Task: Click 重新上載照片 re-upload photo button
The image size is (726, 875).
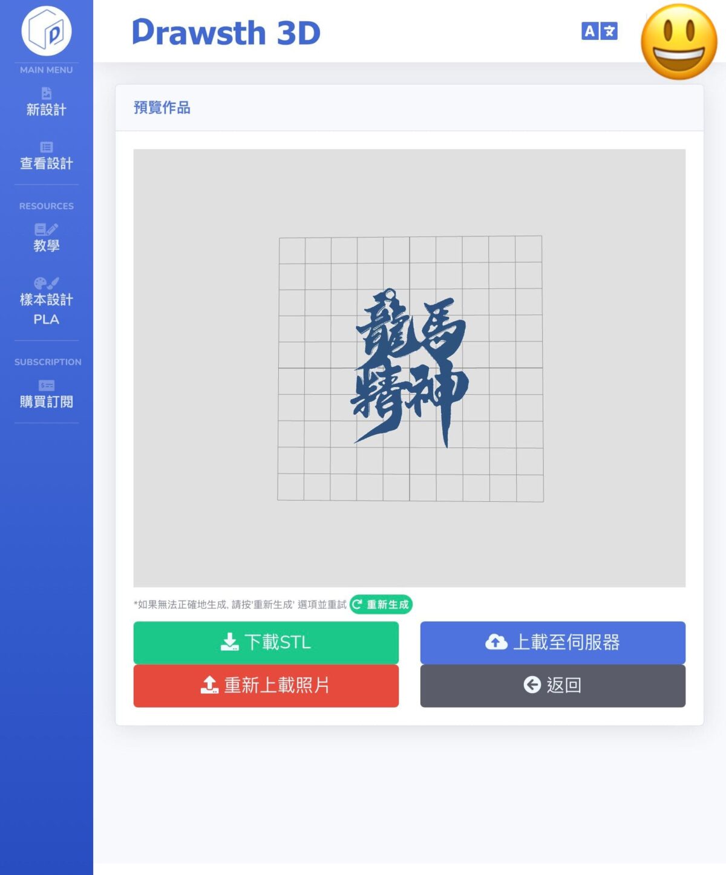Action: 266,685
